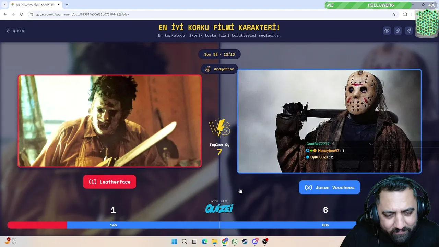This screenshot has width=439, height=247.
Task: Click the Honeybee97 chat vote entry
Action: click(325, 151)
